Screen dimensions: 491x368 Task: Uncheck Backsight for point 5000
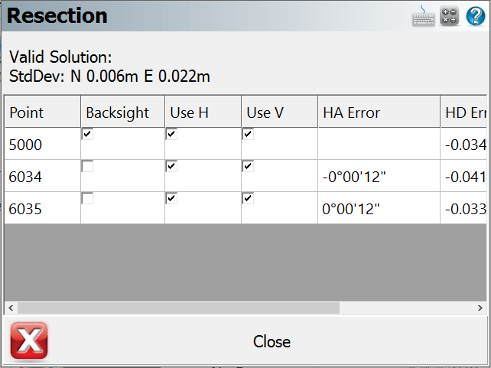pos(88,134)
